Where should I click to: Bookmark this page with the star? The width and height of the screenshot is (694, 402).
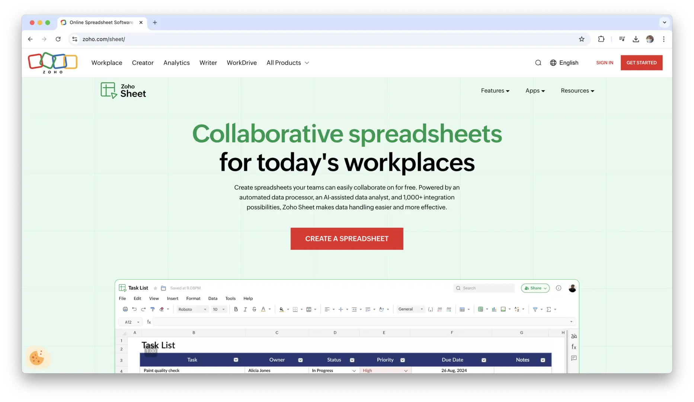(582, 39)
